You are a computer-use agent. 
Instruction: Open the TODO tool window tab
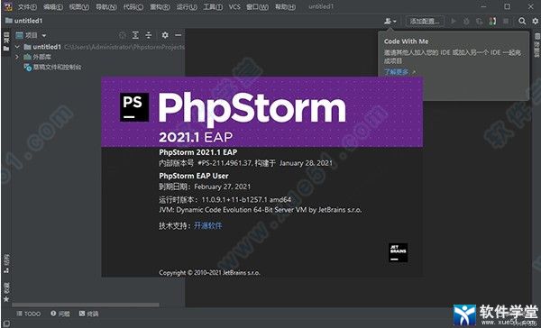click(x=29, y=314)
